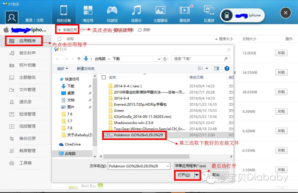Expand the 打开 button dropdown arrow
The image size is (298, 193).
(197, 175)
